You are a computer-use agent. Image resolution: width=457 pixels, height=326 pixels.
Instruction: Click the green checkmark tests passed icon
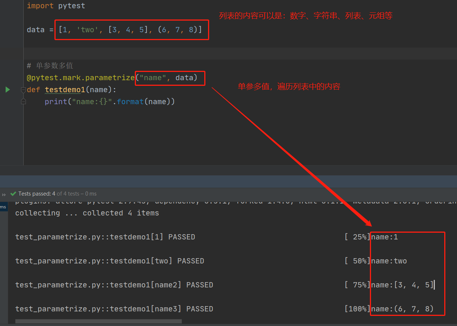coord(14,194)
